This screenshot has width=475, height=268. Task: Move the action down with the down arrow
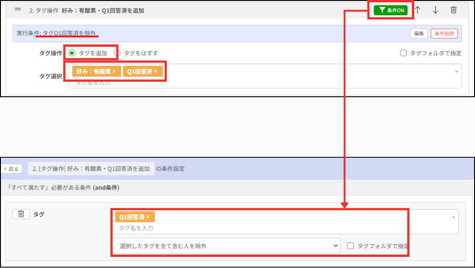point(435,10)
